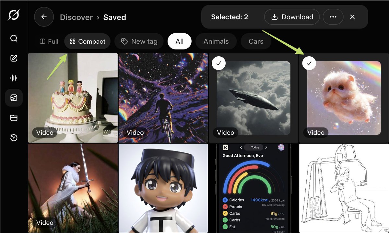Select the compose/edit icon in the sidebar
Image resolution: width=389 pixels, height=233 pixels.
[14, 58]
